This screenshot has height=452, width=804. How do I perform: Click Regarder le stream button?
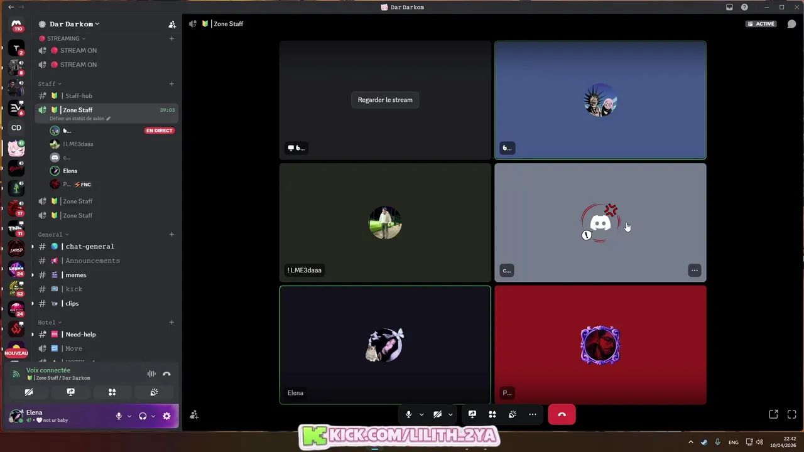click(x=385, y=100)
